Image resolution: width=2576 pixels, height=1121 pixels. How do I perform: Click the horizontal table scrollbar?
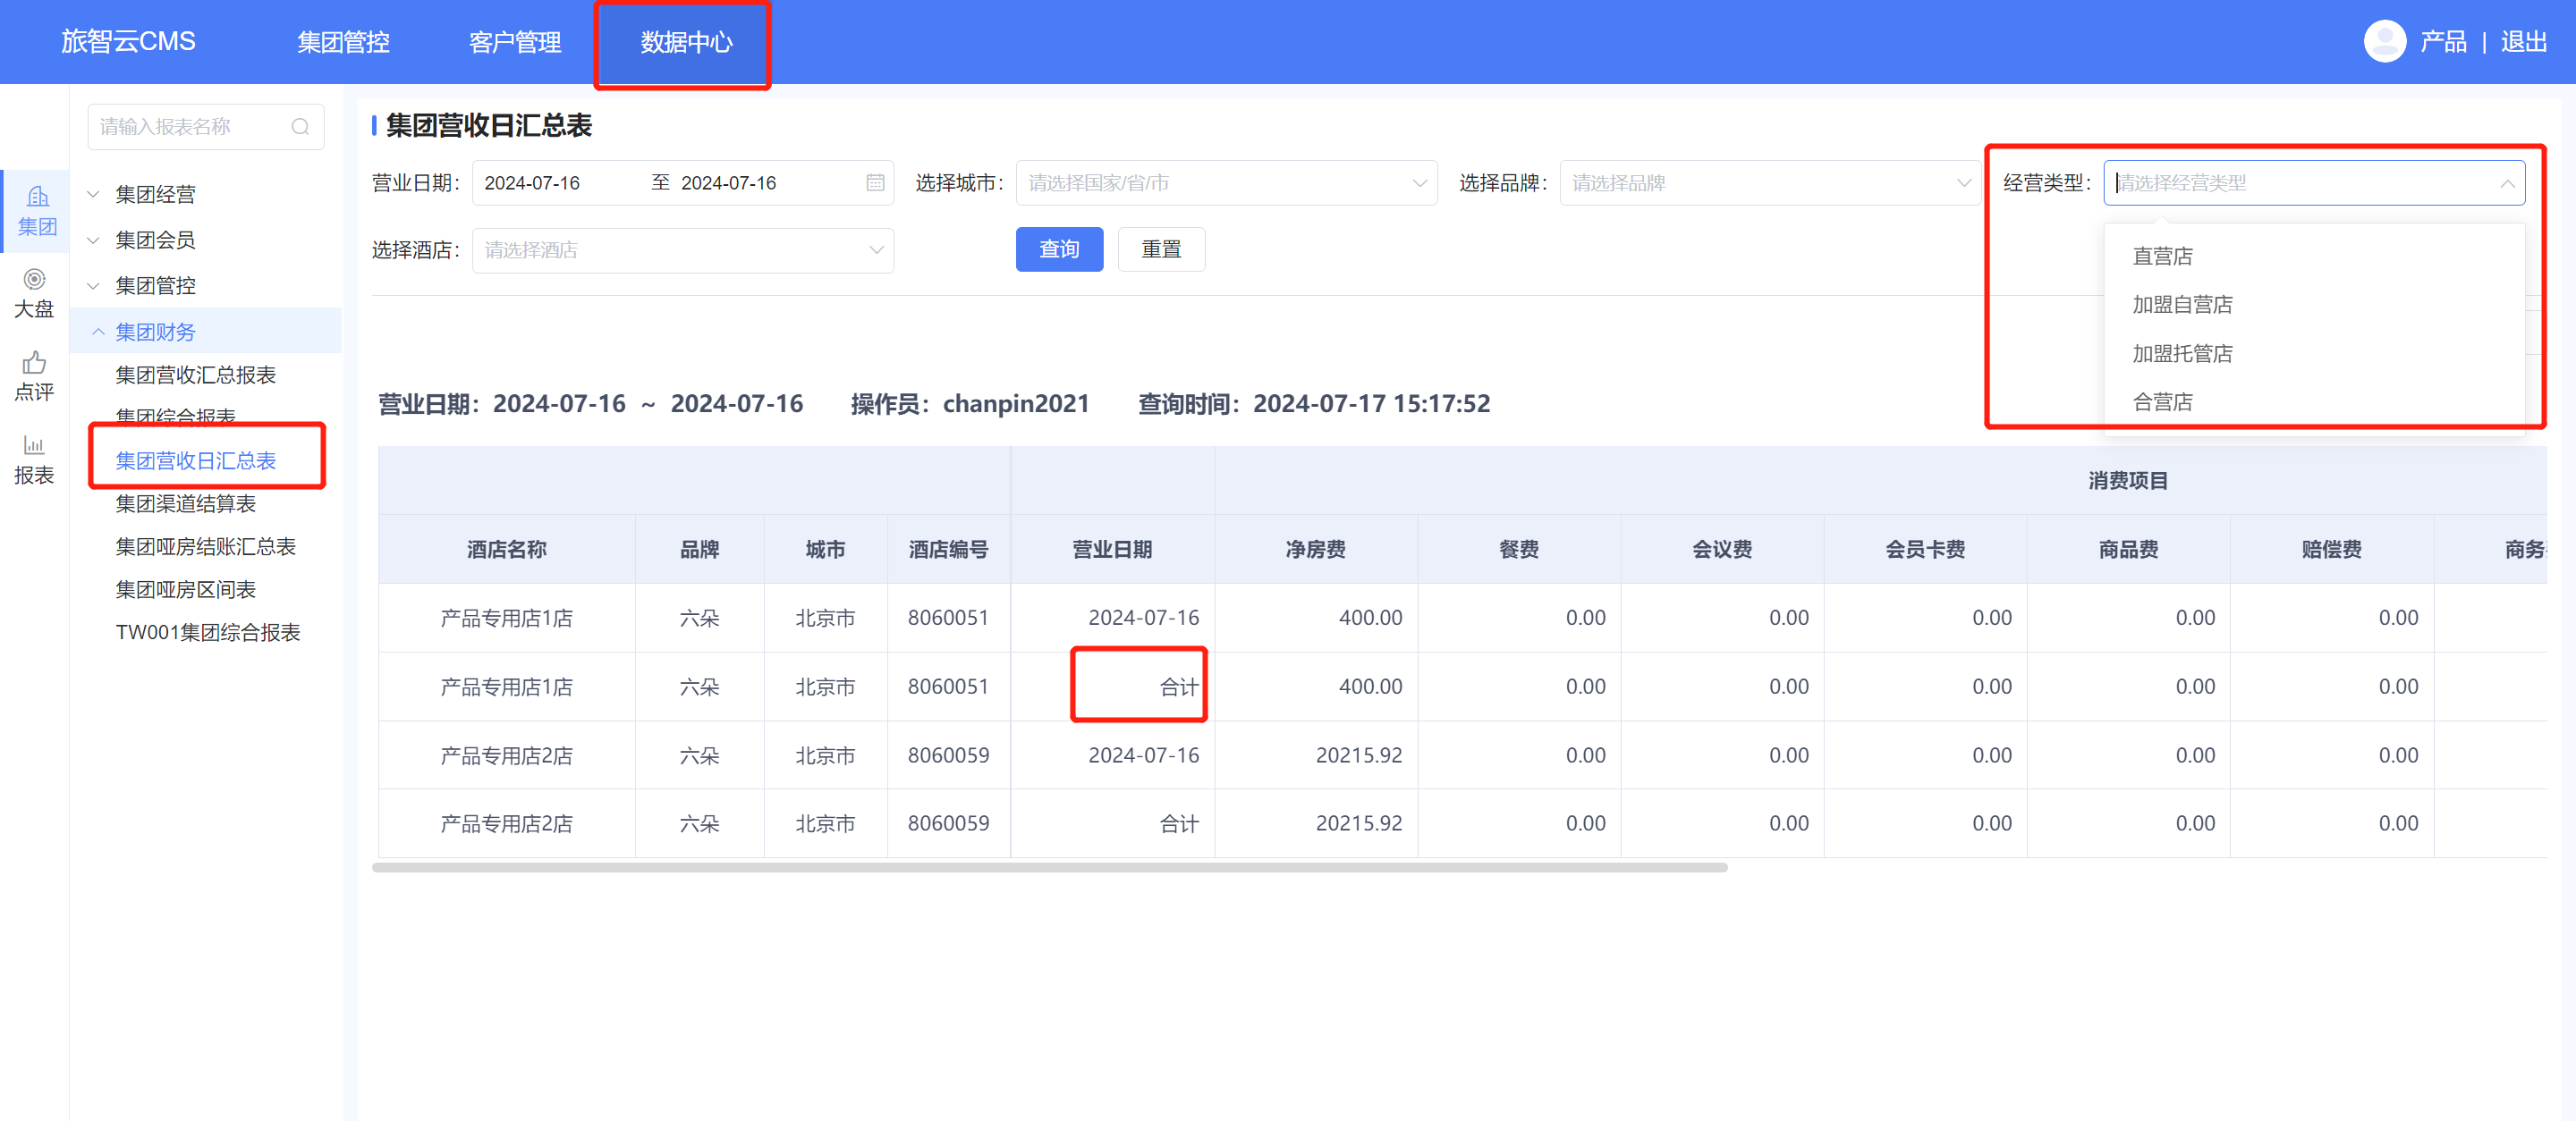(1049, 867)
